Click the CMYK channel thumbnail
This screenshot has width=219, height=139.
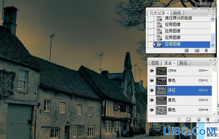pos(161,71)
